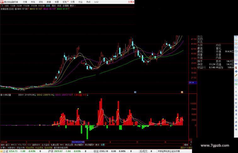The width and height of the screenshot is (238, 153).
Task: Select the 周线 weekly chart tab
Action: tap(54, 6)
